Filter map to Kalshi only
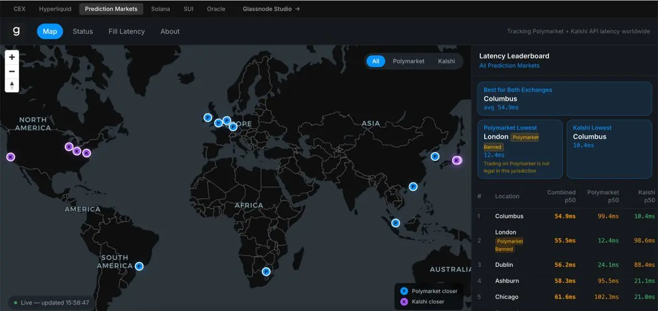The height and width of the screenshot is (311, 658). point(446,61)
